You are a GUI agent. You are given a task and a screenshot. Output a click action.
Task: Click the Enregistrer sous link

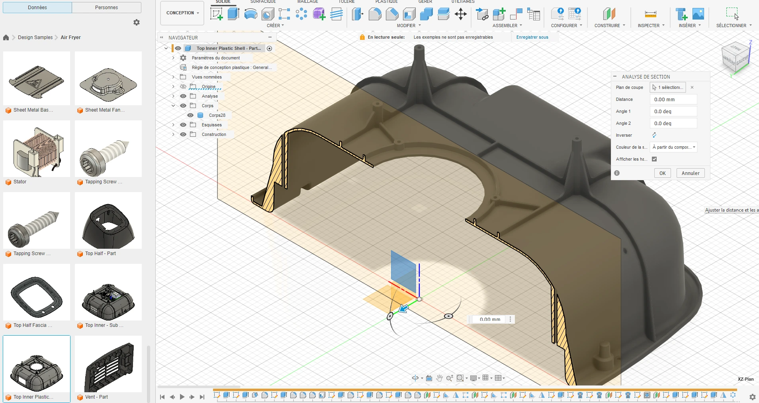pos(532,37)
